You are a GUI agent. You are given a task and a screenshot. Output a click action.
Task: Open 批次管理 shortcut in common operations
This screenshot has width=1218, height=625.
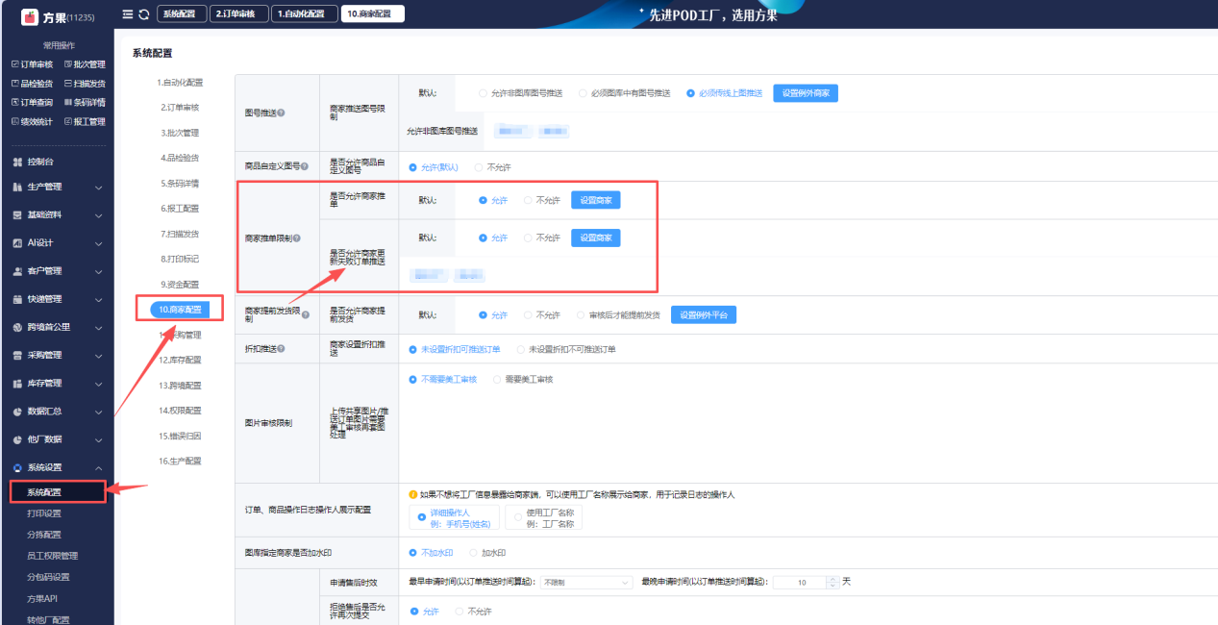(x=85, y=64)
